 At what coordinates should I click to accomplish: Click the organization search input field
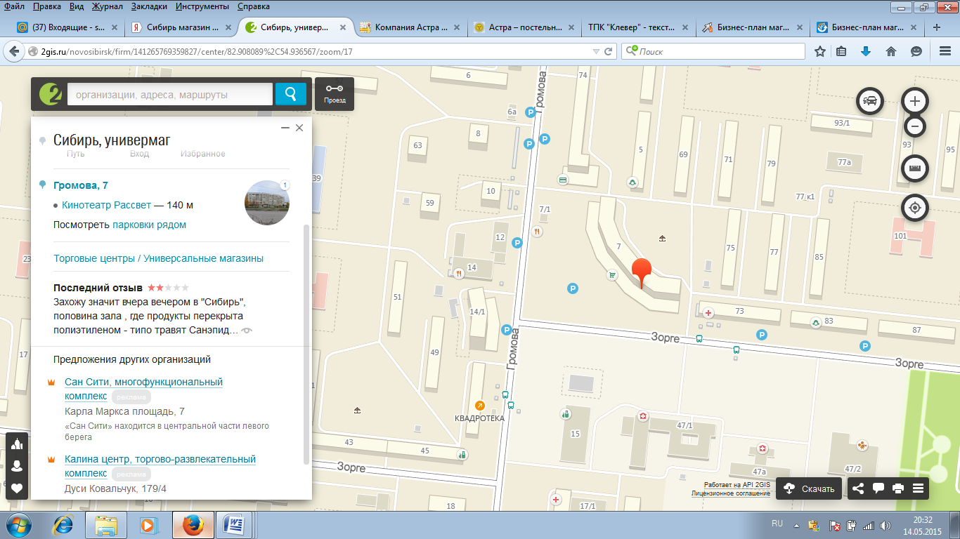(169, 95)
